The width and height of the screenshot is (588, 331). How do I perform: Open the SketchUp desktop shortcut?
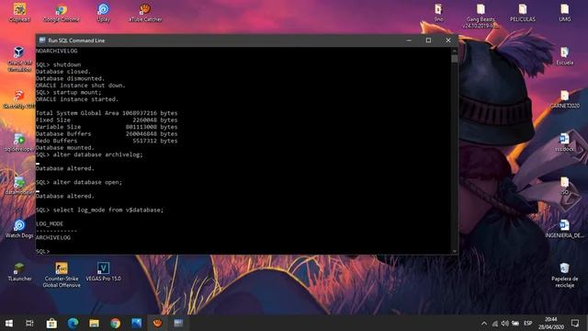click(x=18, y=99)
